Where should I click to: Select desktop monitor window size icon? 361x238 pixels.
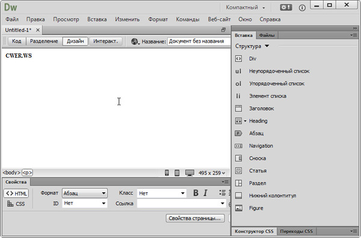[x=190, y=172]
